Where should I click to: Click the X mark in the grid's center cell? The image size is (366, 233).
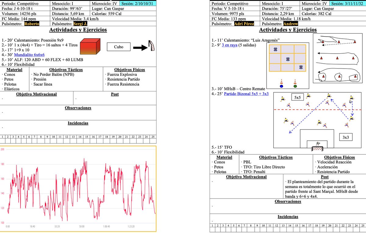coord(288,59)
